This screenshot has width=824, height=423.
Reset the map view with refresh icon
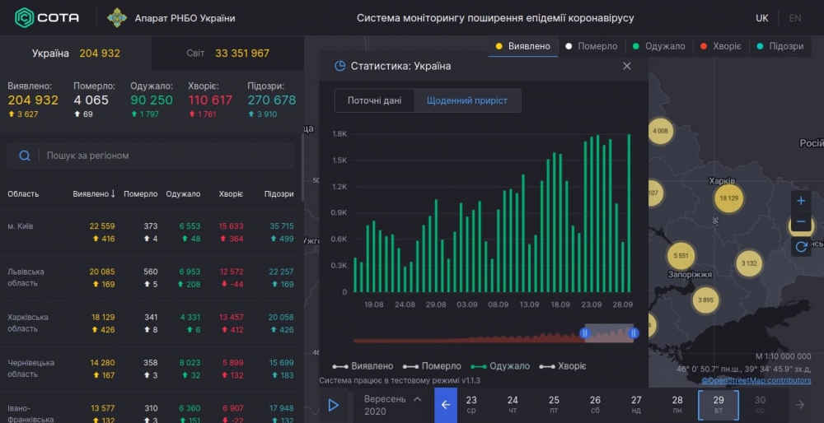point(801,246)
